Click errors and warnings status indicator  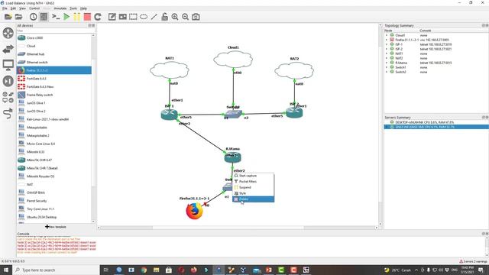click(x=473, y=261)
